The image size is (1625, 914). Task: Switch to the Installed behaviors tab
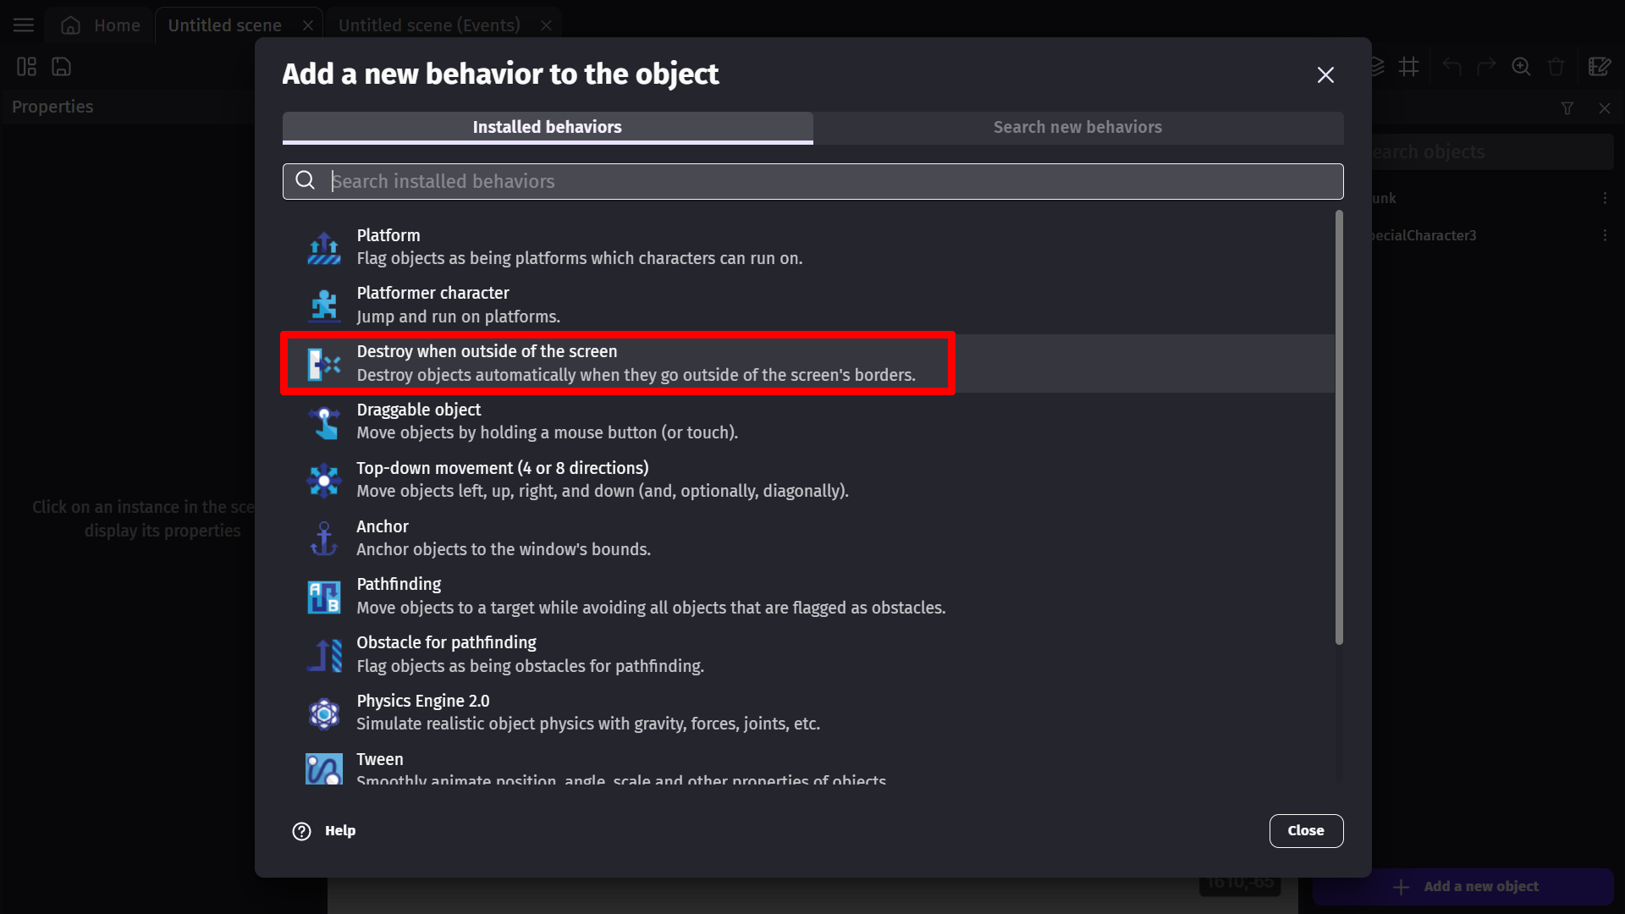tap(547, 126)
